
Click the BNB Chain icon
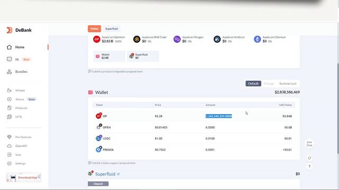click(x=137, y=39)
